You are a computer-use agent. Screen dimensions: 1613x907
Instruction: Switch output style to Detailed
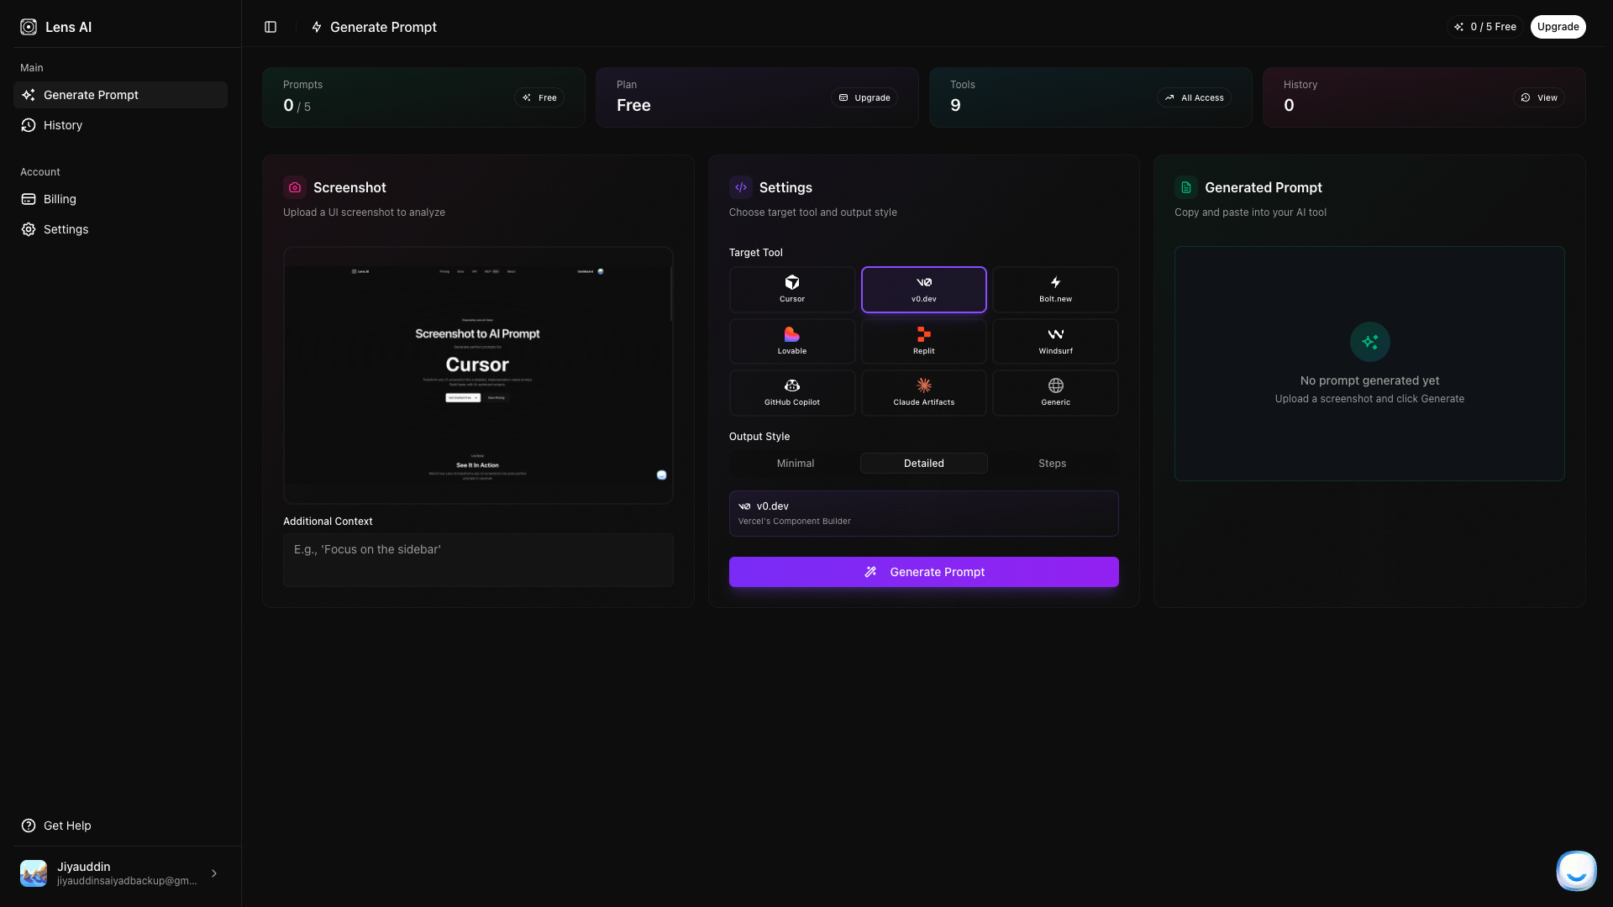923,464
